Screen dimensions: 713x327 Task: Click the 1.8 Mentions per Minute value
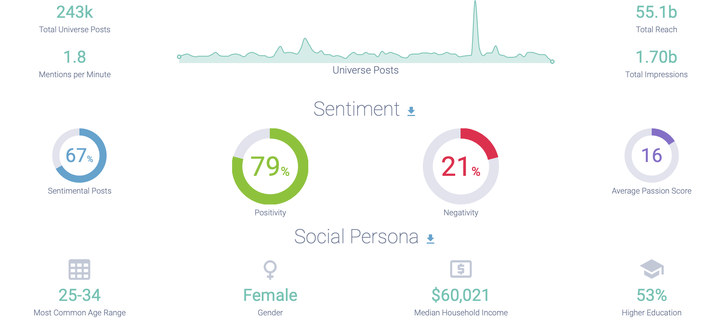pos(75,57)
